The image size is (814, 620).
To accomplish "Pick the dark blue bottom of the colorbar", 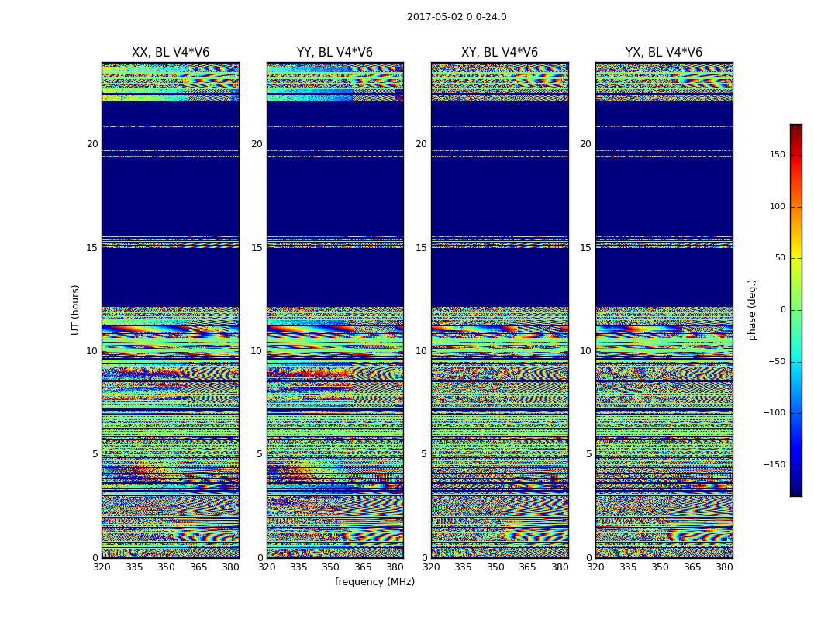I will [795, 491].
